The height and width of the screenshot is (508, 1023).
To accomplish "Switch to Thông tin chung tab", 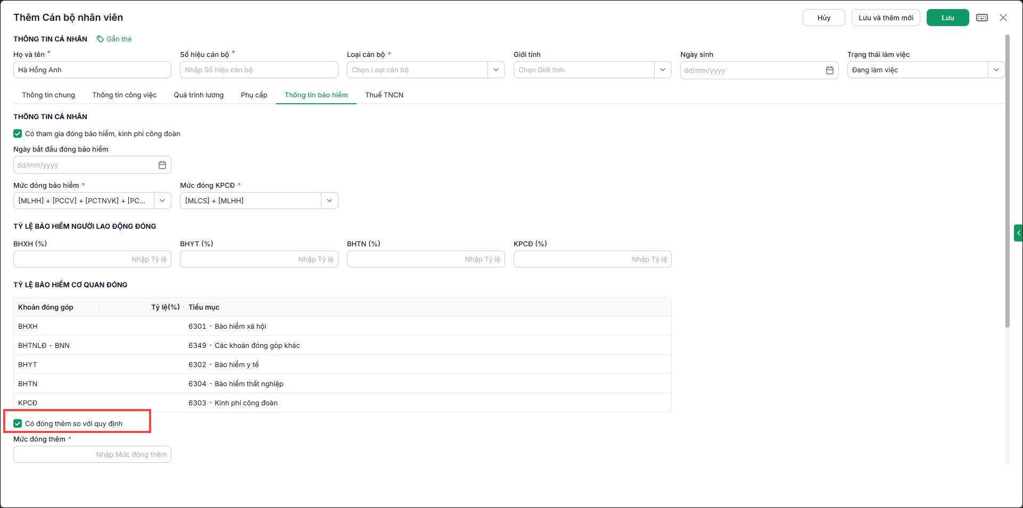I will (x=48, y=95).
